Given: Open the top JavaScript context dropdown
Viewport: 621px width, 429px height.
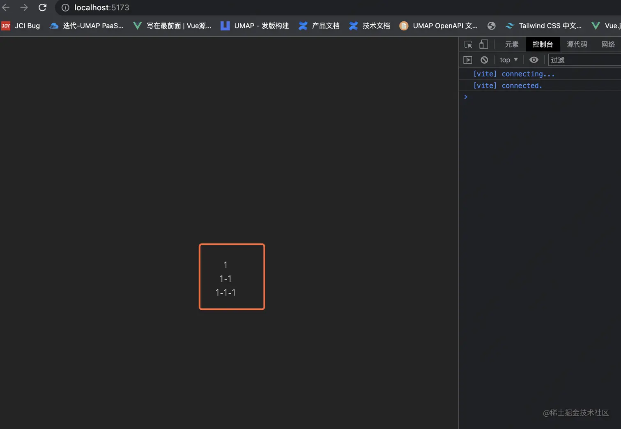Looking at the screenshot, I should point(509,60).
